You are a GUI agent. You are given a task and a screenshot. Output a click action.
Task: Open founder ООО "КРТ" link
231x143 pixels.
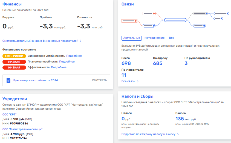tap(9, 114)
